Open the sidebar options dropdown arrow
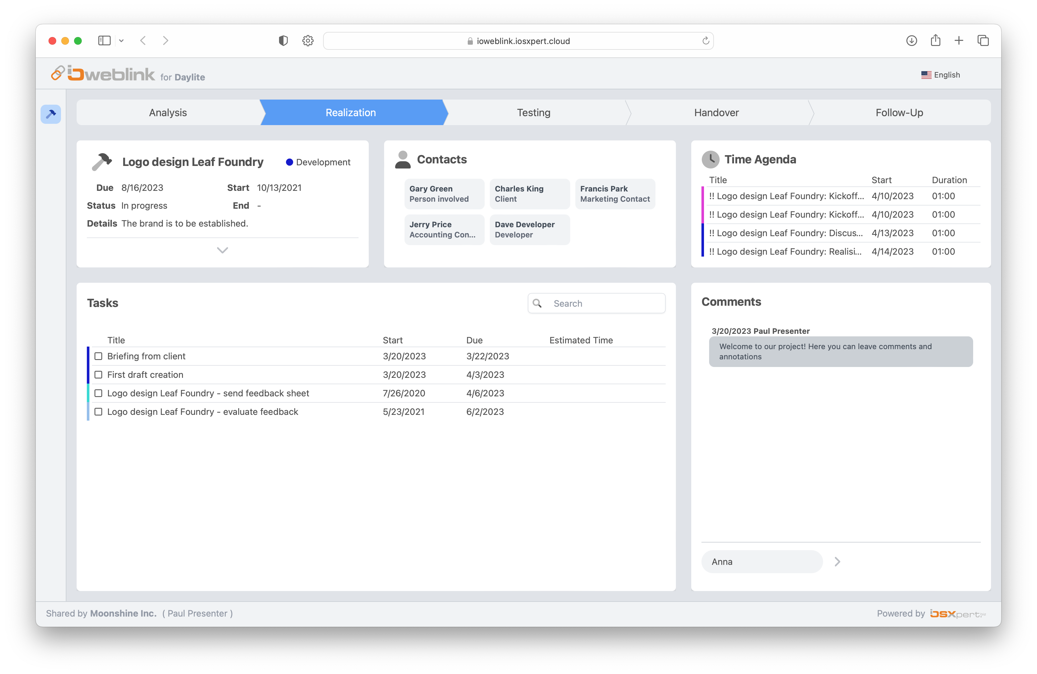This screenshot has width=1037, height=674. (122, 41)
